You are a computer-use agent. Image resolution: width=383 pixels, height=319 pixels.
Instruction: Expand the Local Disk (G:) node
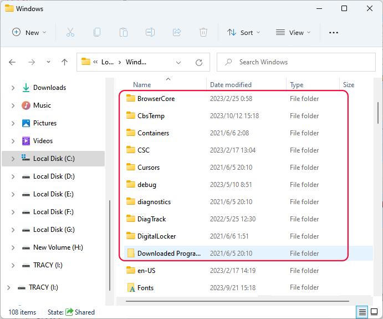(x=13, y=230)
